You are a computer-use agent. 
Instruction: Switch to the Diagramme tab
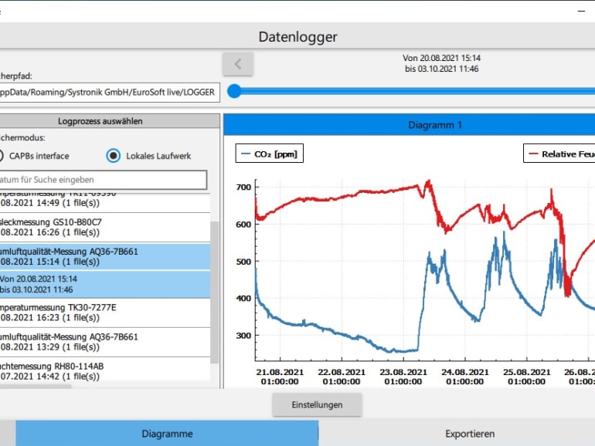pos(167,434)
